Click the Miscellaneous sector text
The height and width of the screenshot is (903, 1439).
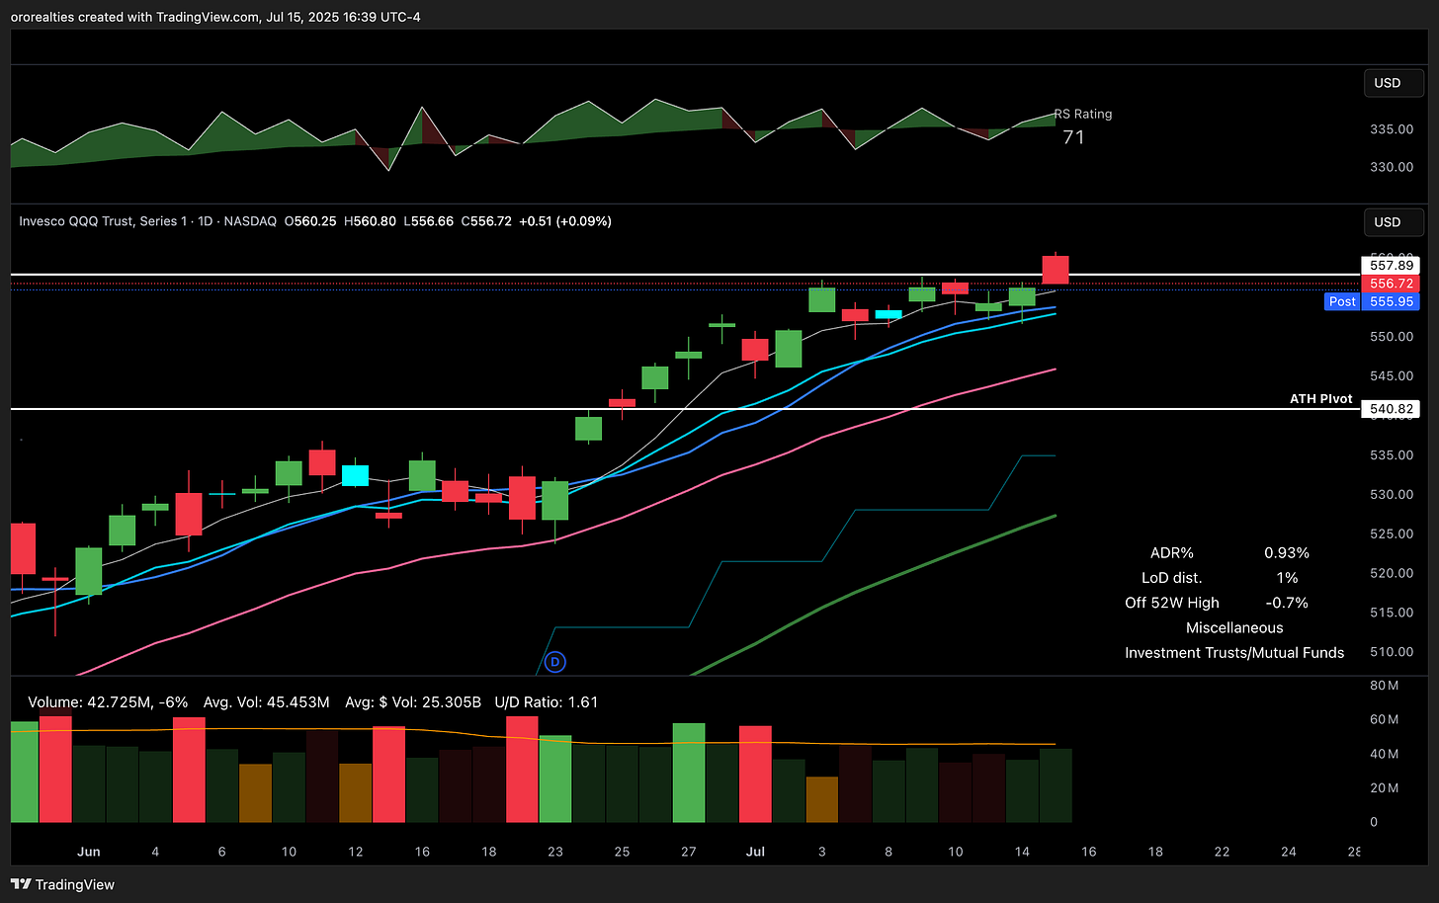(x=1234, y=627)
